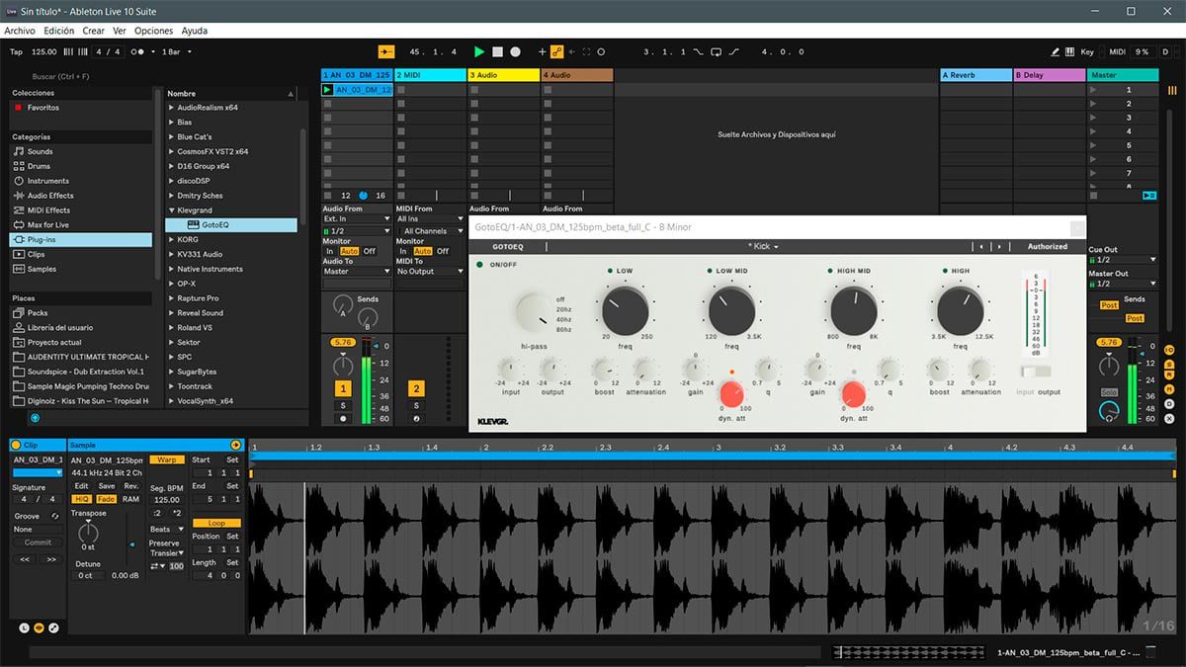Click the Rev. sample button

point(131,486)
